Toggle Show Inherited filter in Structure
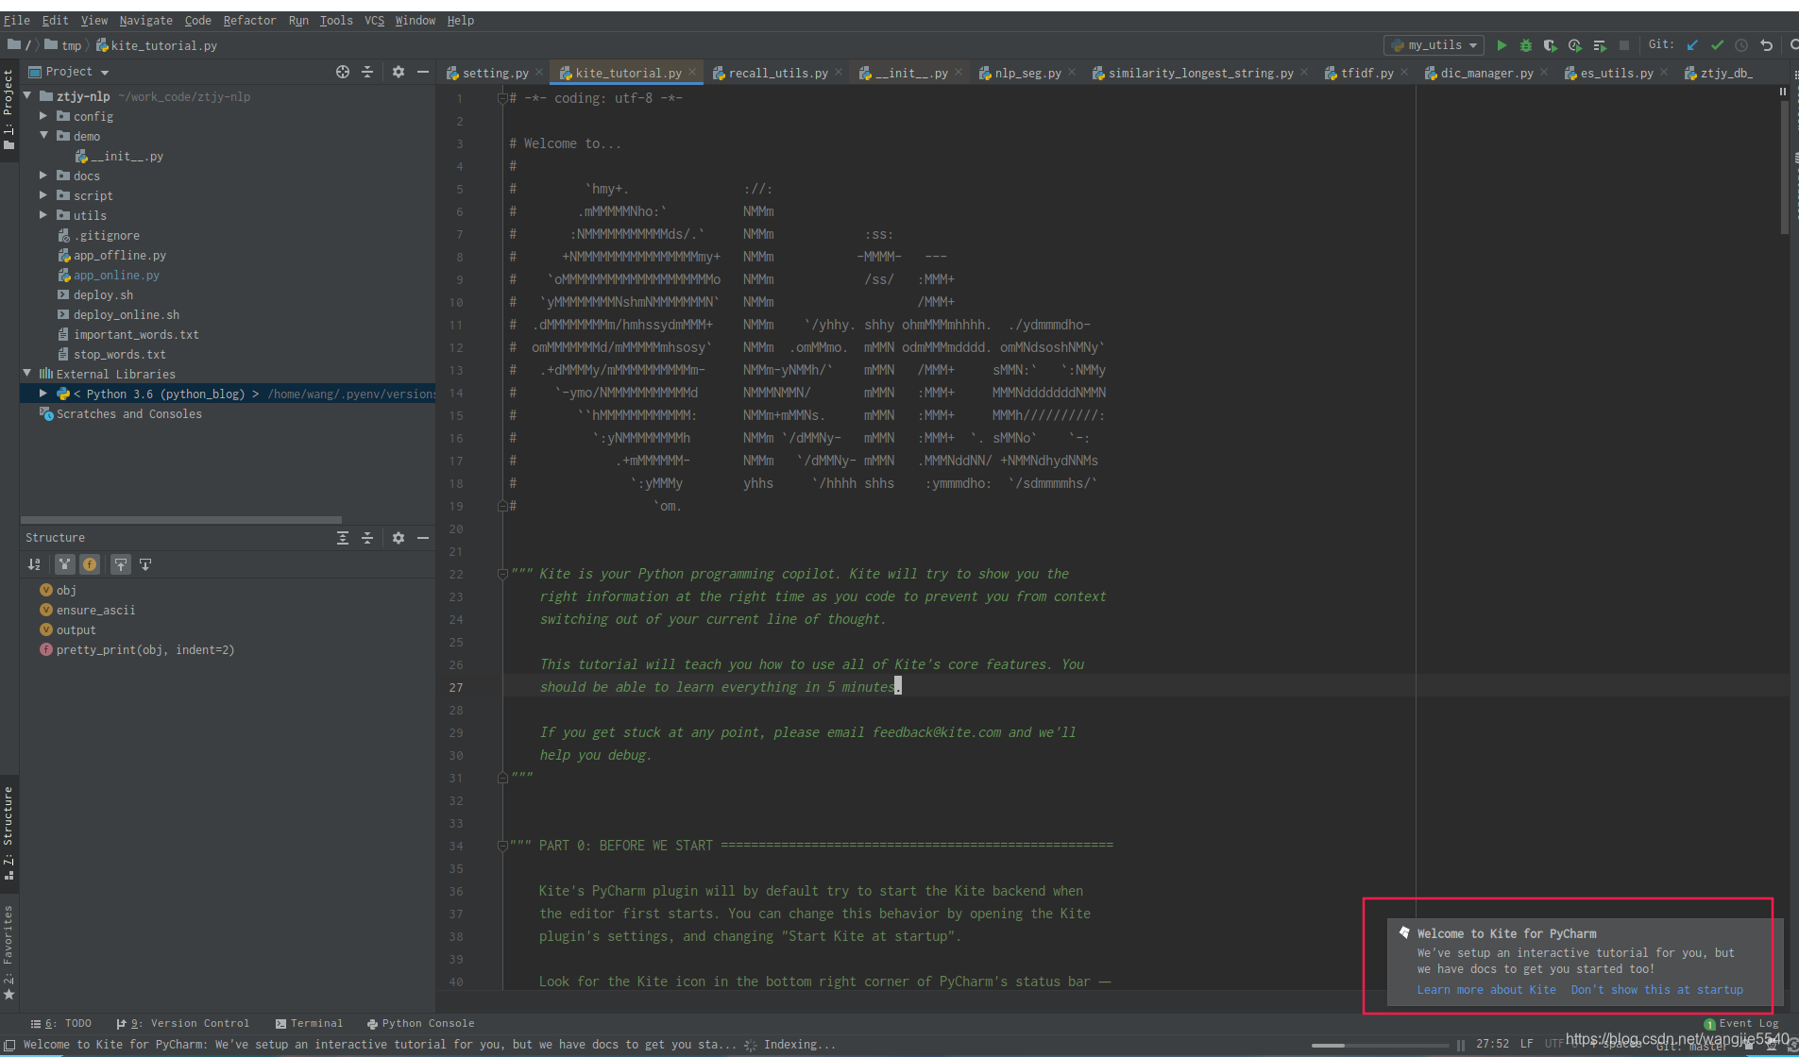The image size is (1799, 1057). [64, 564]
